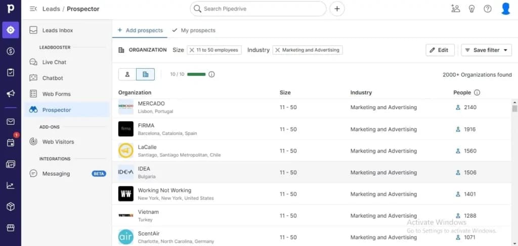
Task: Click the Industry column header
Action: pyautogui.click(x=361, y=92)
